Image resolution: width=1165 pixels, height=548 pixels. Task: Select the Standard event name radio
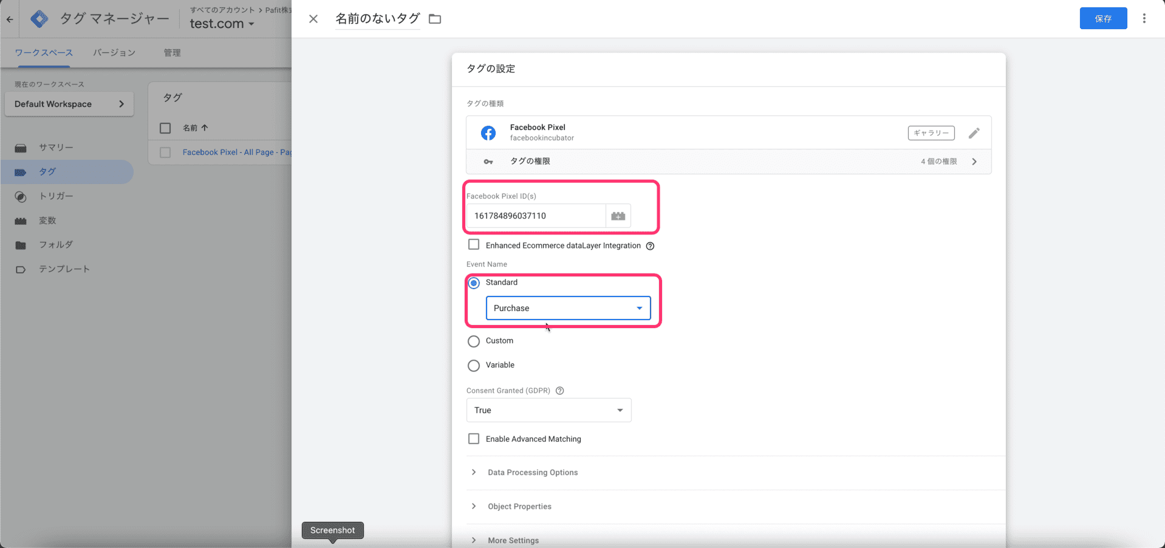click(474, 283)
